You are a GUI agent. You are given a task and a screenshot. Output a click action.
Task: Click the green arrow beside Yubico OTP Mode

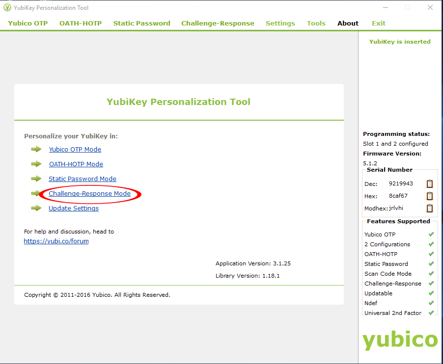coord(36,149)
